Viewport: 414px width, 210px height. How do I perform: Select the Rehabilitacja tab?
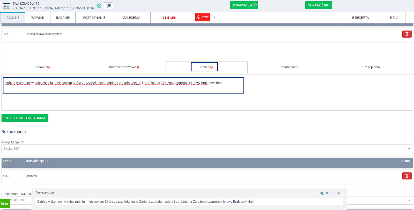click(x=289, y=67)
